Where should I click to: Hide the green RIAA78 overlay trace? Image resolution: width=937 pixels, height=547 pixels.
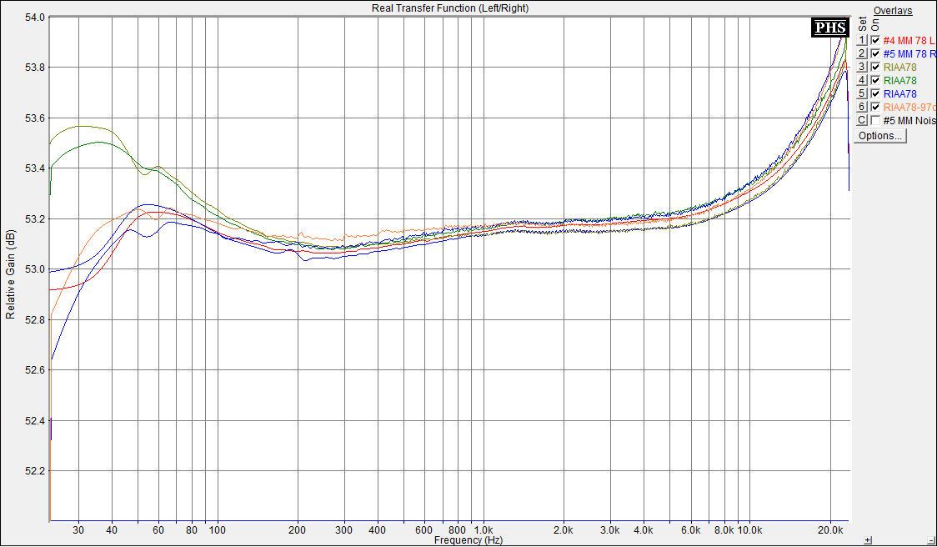click(875, 80)
